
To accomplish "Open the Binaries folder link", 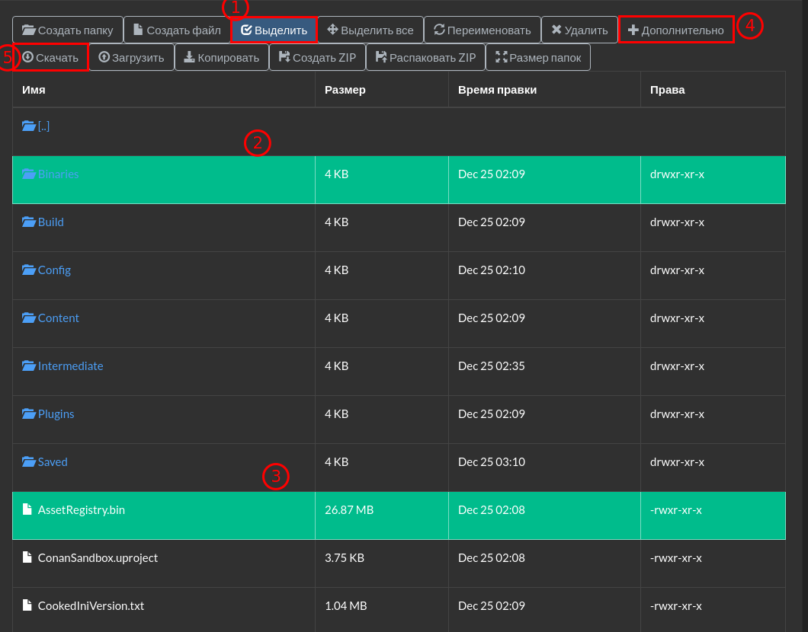I will pos(58,174).
